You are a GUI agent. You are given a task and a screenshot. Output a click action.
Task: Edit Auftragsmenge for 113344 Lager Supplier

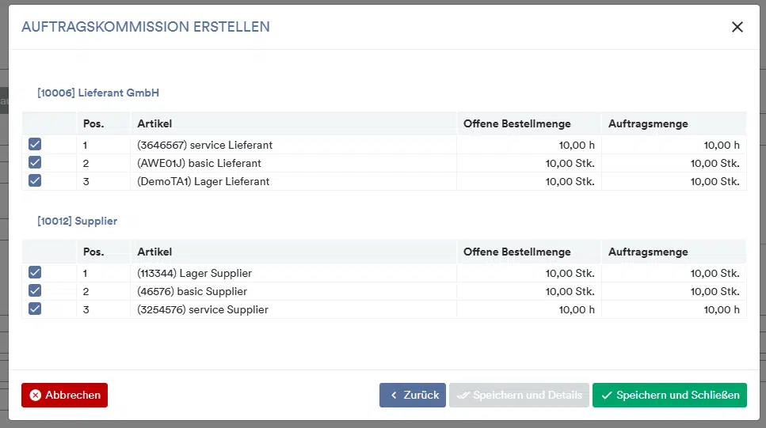click(x=673, y=273)
